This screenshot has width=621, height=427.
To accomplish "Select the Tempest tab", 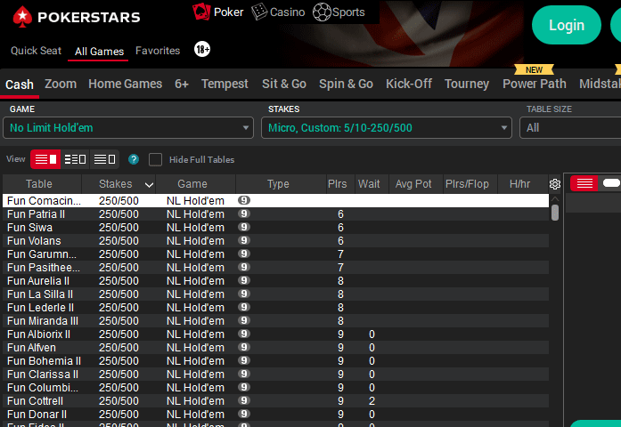I will (225, 84).
